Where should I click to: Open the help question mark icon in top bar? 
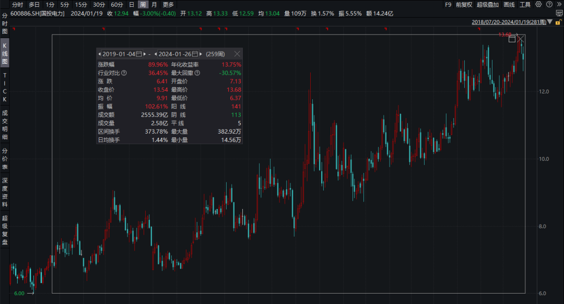tap(549, 4)
